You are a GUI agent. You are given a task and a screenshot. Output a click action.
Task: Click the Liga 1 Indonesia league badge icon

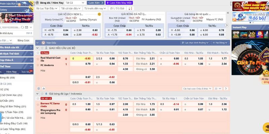[x=46, y=94]
